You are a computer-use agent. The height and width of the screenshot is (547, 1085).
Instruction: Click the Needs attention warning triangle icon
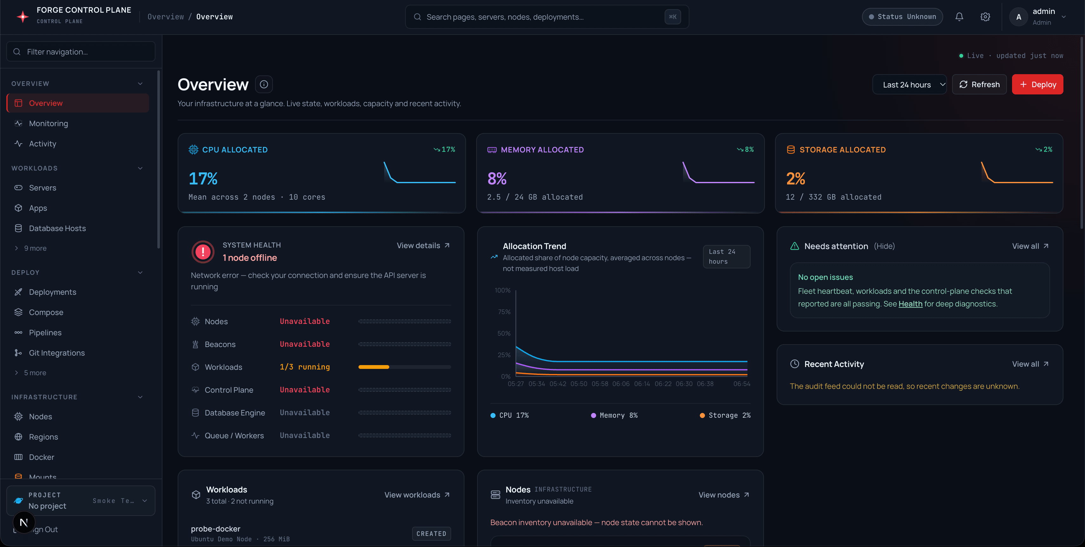794,246
